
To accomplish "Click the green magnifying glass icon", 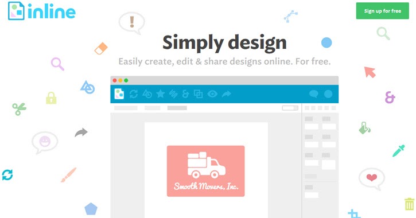I will [x=383, y=34].
